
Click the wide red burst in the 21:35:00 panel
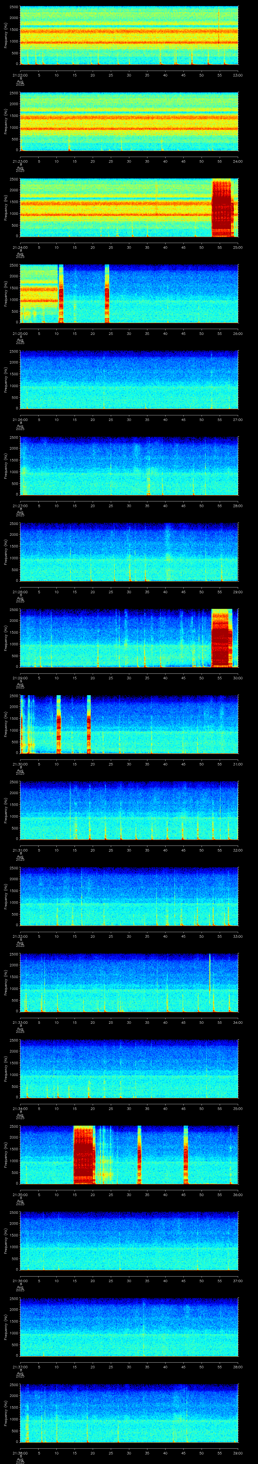tap(84, 1155)
